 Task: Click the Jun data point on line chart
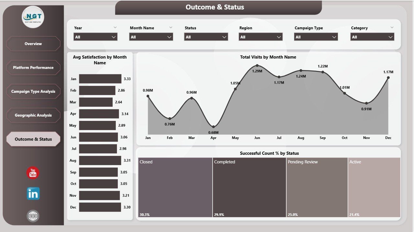(x=257, y=66)
